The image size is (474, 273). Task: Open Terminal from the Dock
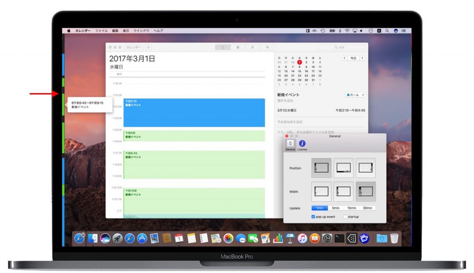339,239
